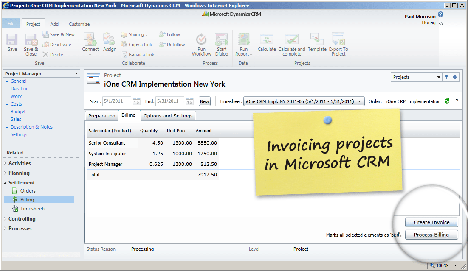Click the Start date field
This screenshot has width=468, height=271.
click(117, 101)
